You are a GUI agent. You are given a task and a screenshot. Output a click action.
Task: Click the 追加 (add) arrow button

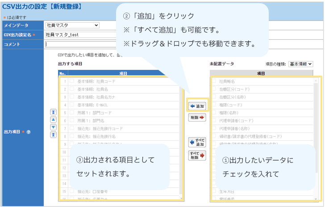pyautogui.click(x=197, y=106)
